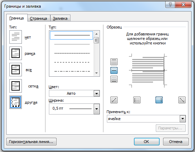195x152 pixels.
Task: Toggle the top border button in preview
Action: point(114,62)
